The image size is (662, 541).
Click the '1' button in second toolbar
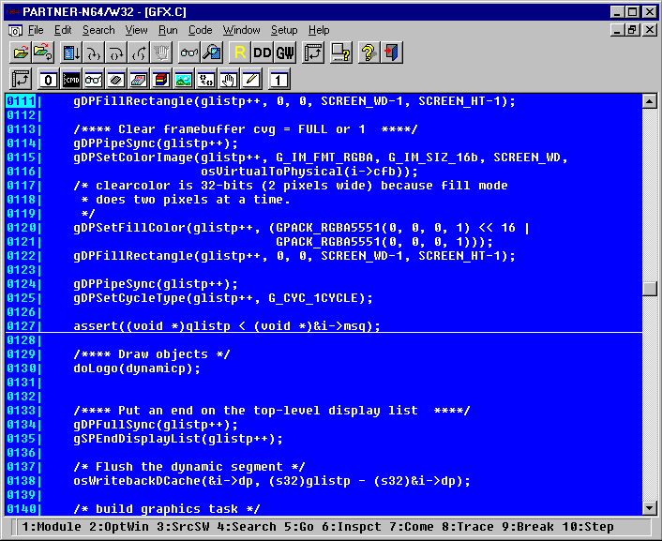(x=279, y=79)
